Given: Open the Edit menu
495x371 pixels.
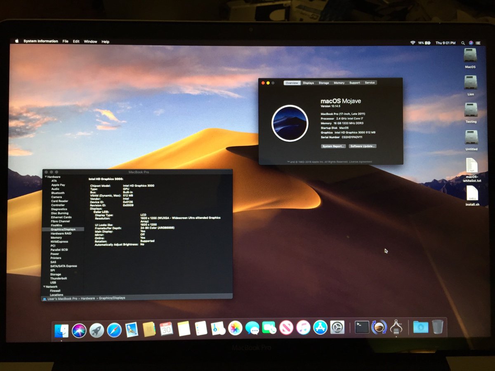Looking at the screenshot, I should tap(76, 42).
